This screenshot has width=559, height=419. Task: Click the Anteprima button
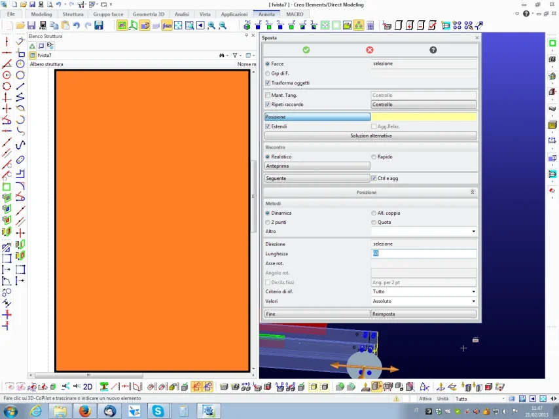coord(317,166)
